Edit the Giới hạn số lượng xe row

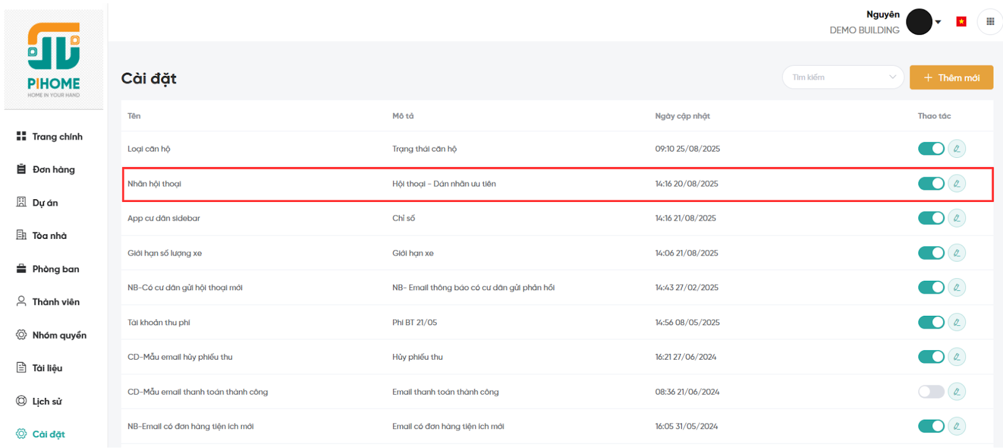click(x=957, y=253)
